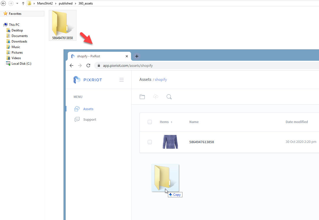Viewport: 319px width, 220px height.
Task: Open the Support menu item in sidebar
Action: [x=90, y=119]
